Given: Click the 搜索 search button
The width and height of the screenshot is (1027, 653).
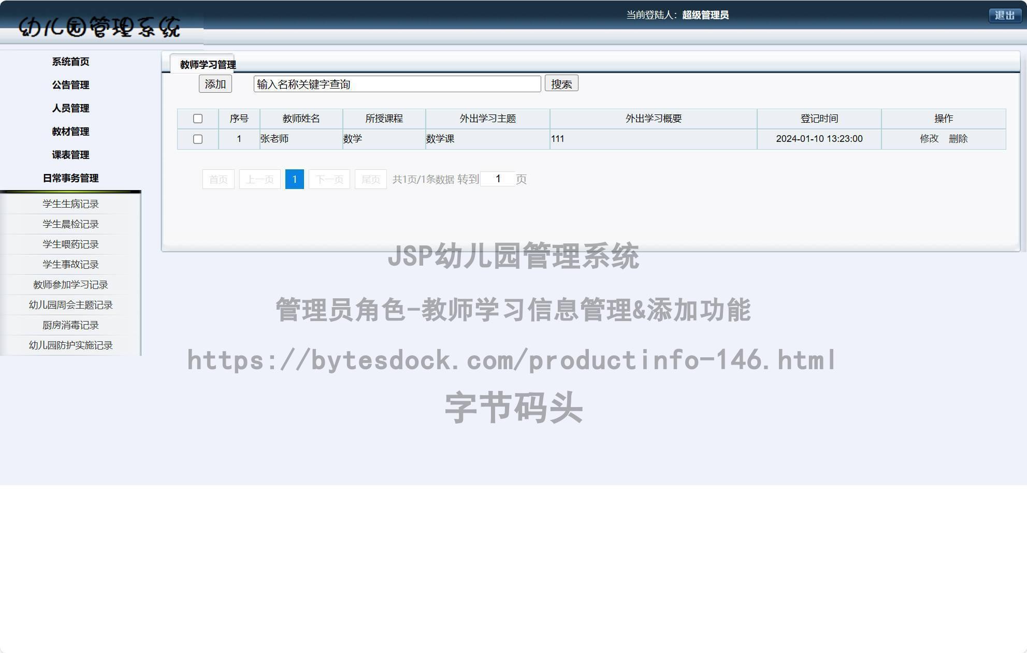Looking at the screenshot, I should click(x=561, y=83).
